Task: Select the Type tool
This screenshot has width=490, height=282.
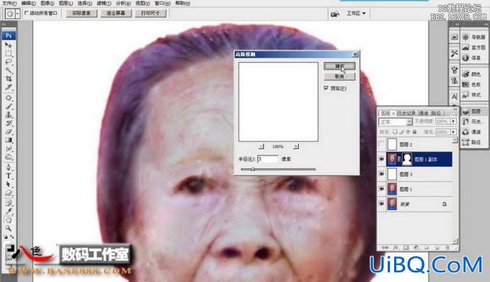Action: coord(9,175)
